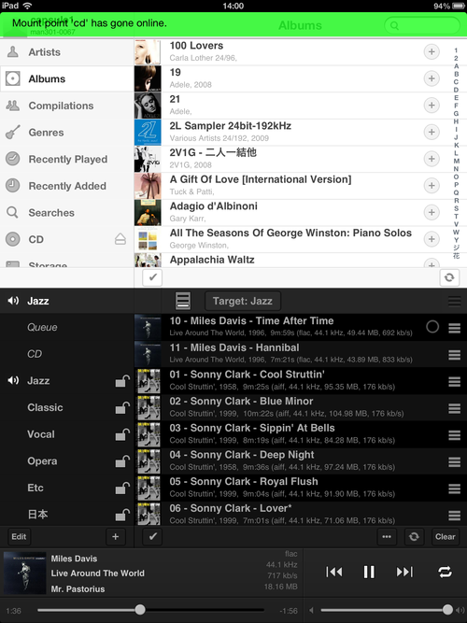The height and width of the screenshot is (623, 467).
Task: Add 2L Sampler 24bit-192kHz to playlist
Action: pos(432,132)
